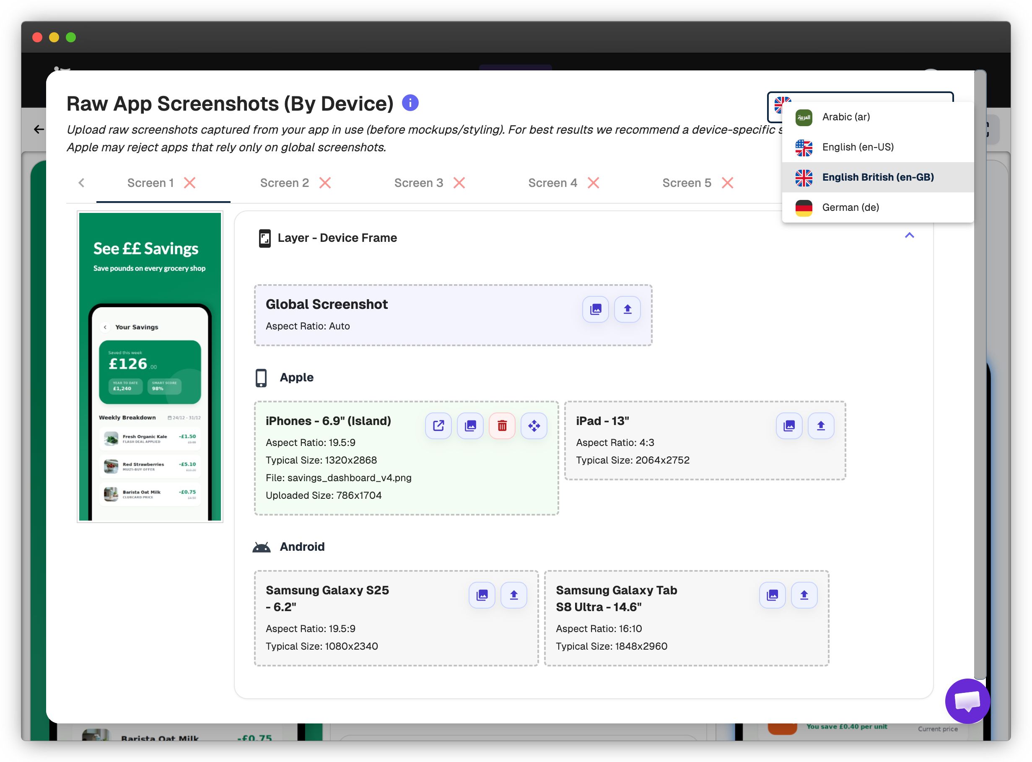Click the Aspect Ratio: Auto text
1032x762 pixels.
308,326
